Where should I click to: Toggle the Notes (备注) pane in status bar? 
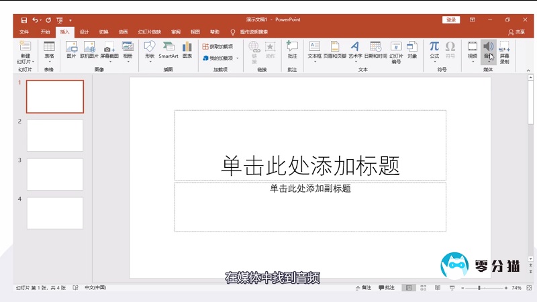point(362,288)
